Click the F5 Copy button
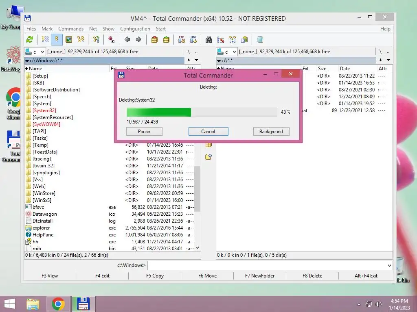Viewport: 417px width, 312px height. (x=155, y=276)
